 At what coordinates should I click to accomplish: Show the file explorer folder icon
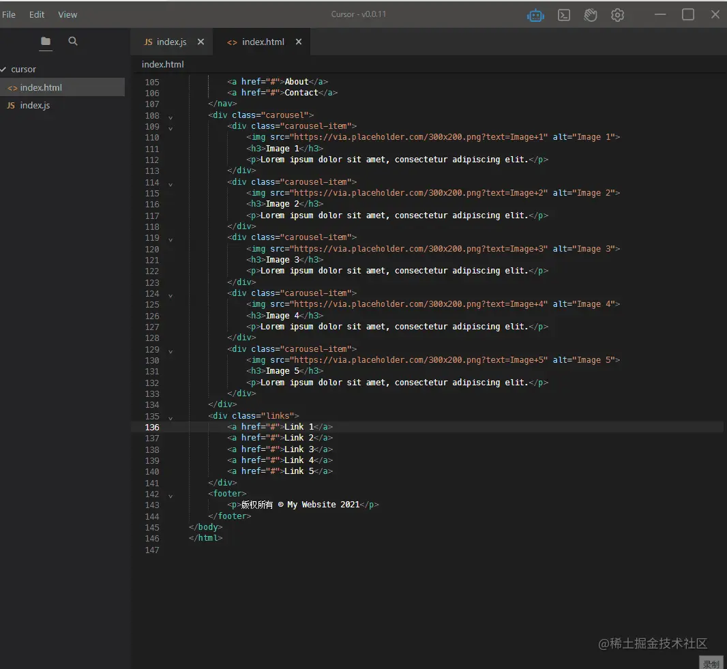coord(46,42)
